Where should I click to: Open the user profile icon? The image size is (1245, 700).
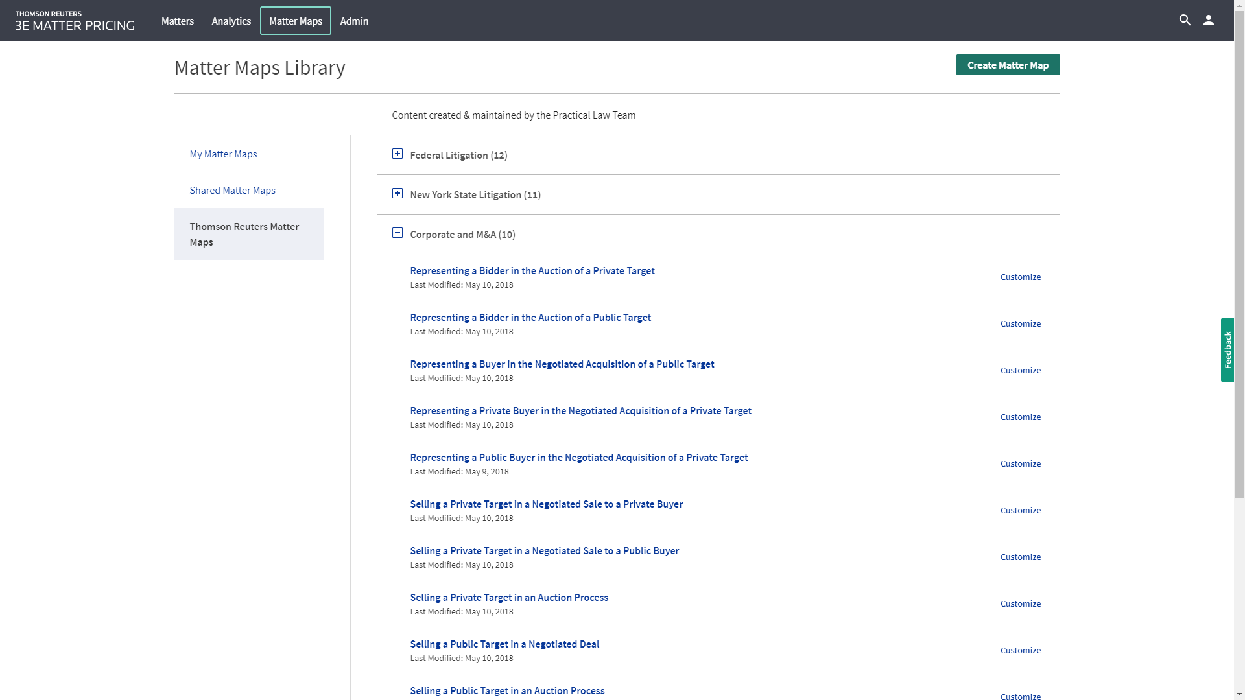[1209, 20]
